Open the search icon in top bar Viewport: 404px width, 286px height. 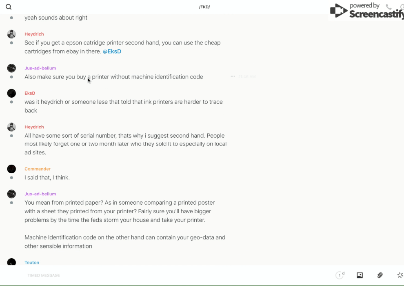click(x=9, y=7)
